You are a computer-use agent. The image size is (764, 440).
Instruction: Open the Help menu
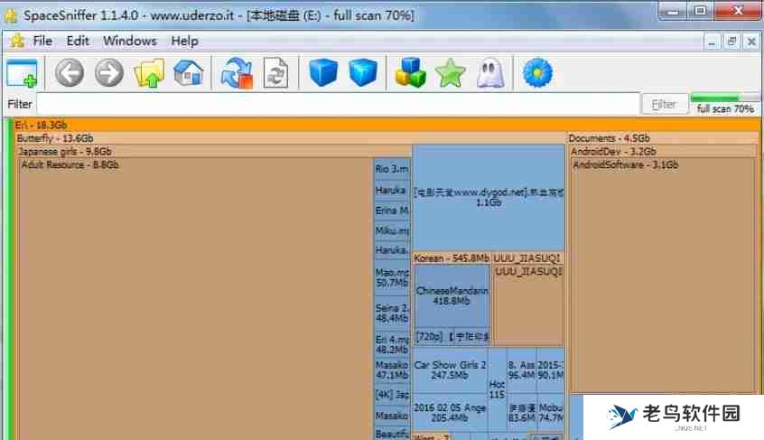pyautogui.click(x=184, y=41)
